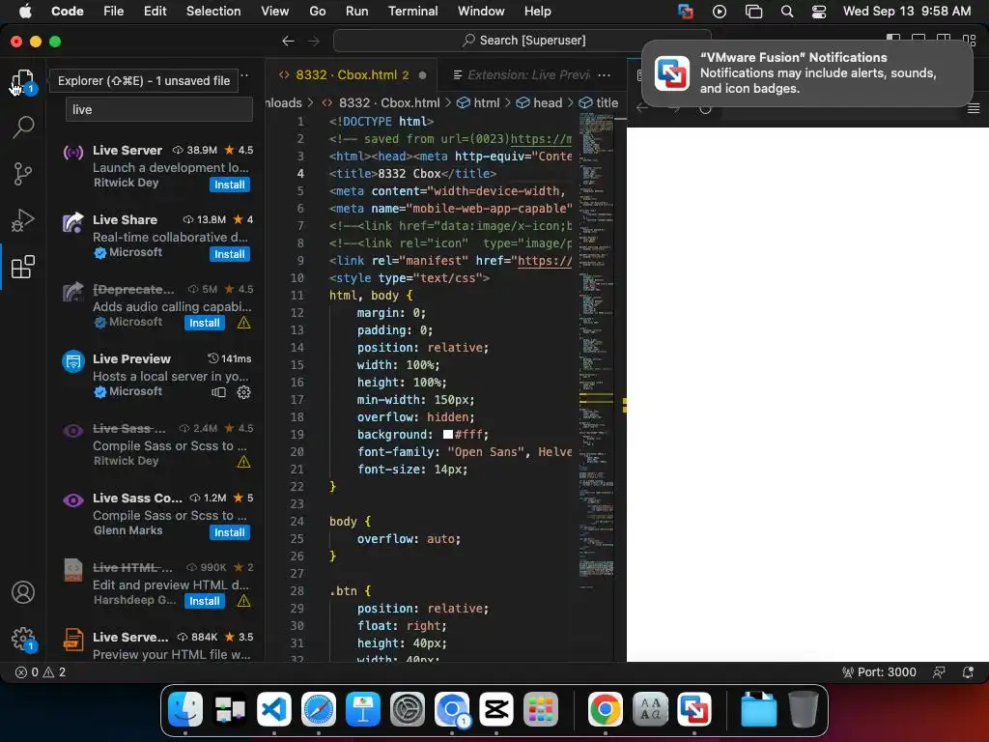Click 8332 · Cbox.html breadcrumb
The height and width of the screenshot is (742, 989).
point(381,102)
